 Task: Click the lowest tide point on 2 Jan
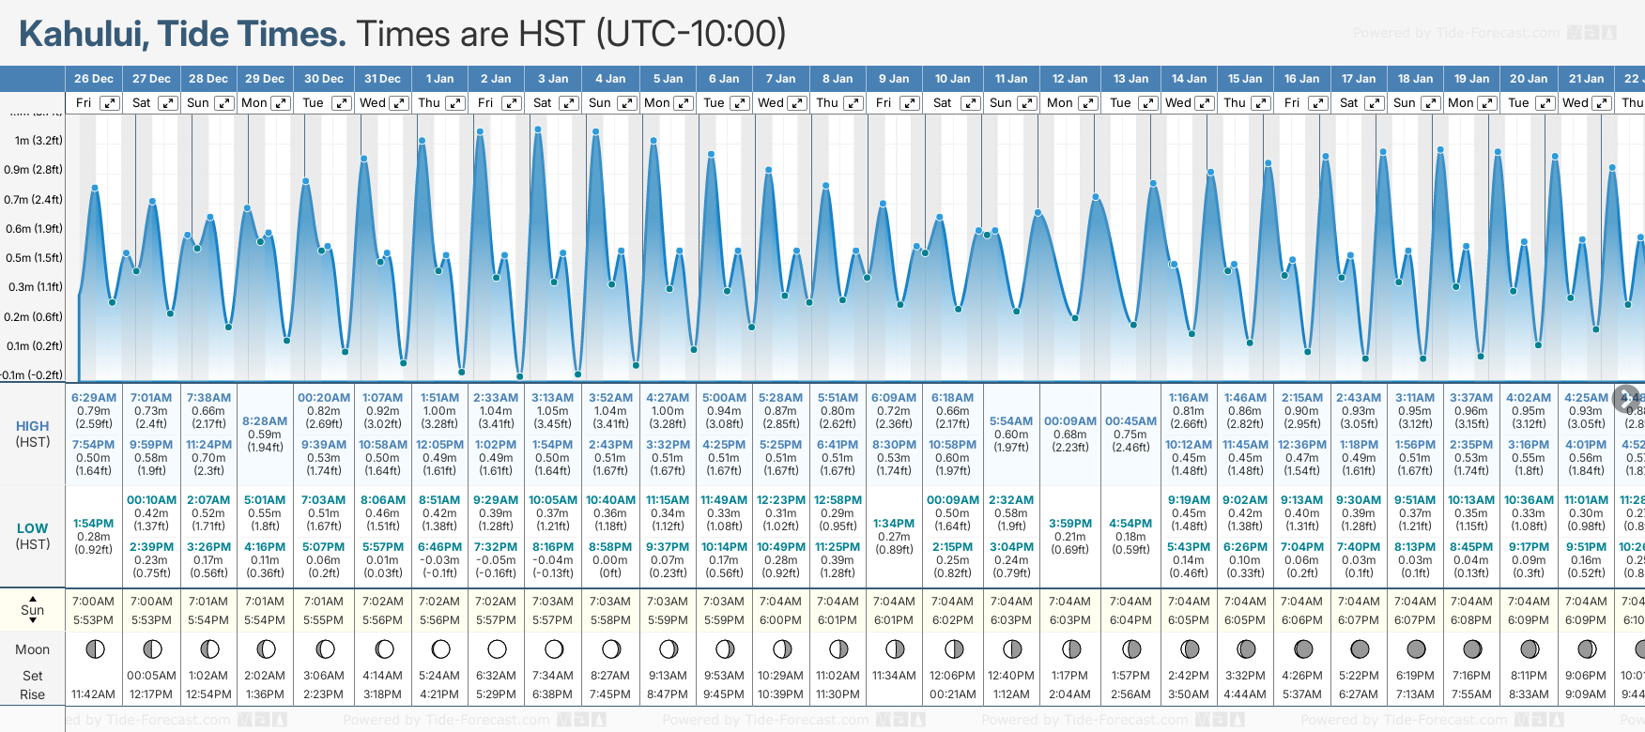(x=519, y=377)
